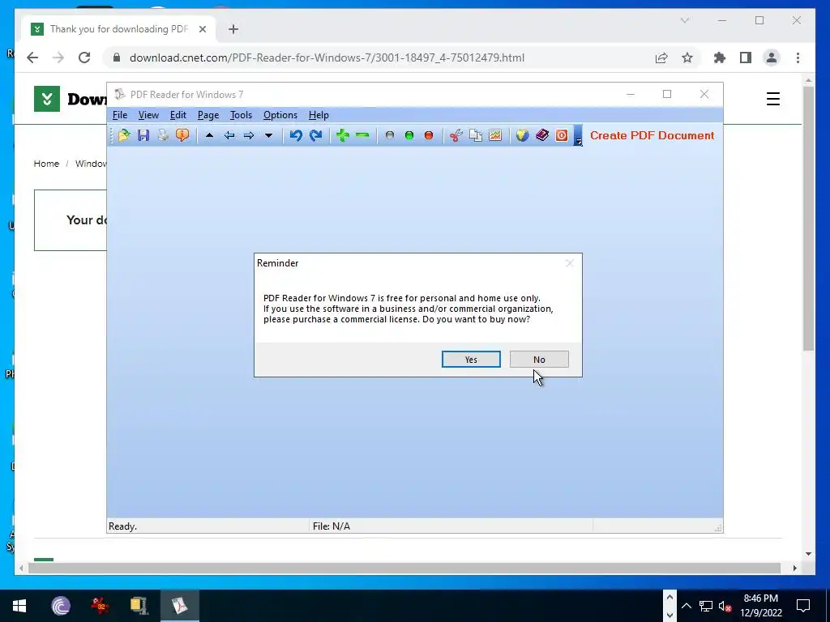Click the PDF Reader taskbar icon
This screenshot has width=830, height=622.
(x=179, y=606)
